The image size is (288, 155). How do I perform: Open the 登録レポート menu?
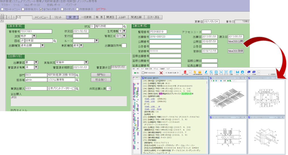click(53, 5)
